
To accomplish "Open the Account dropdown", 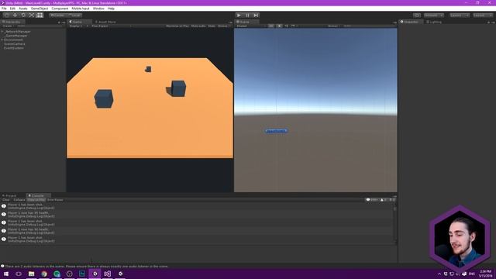I will (434, 15).
